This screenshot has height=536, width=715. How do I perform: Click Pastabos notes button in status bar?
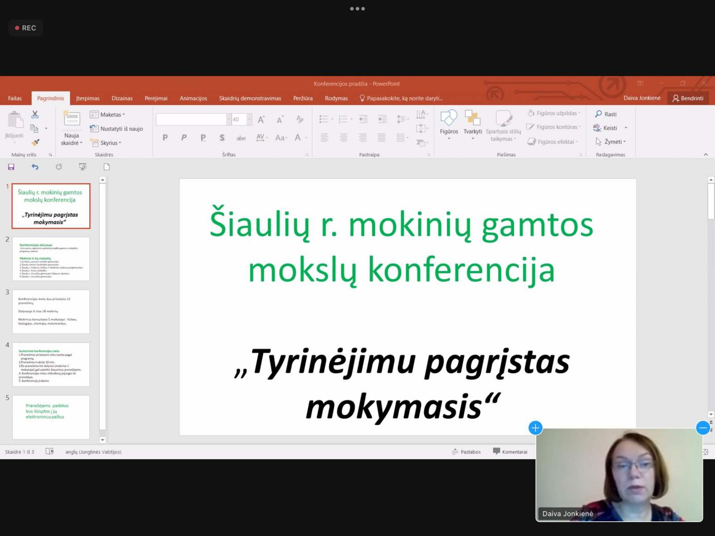(466, 452)
